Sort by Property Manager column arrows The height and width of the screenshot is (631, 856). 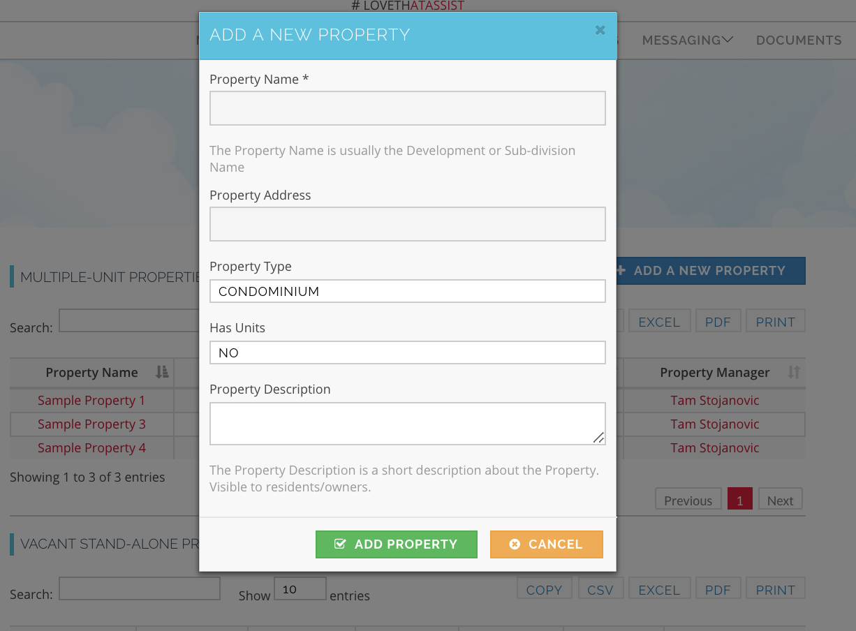794,372
